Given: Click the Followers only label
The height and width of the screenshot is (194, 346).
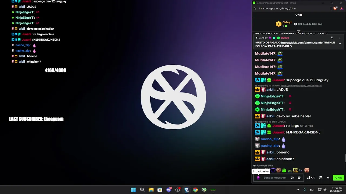Looking at the screenshot, I should [264, 166].
